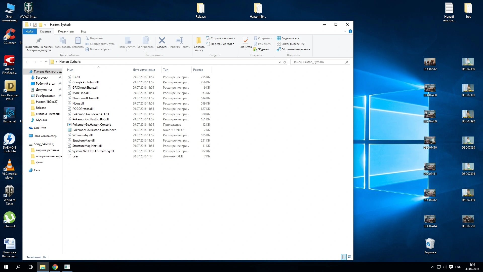The width and height of the screenshot is (483, 272).
Task: Go up one folder level arrow
Action: pyautogui.click(x=46, y=62)
